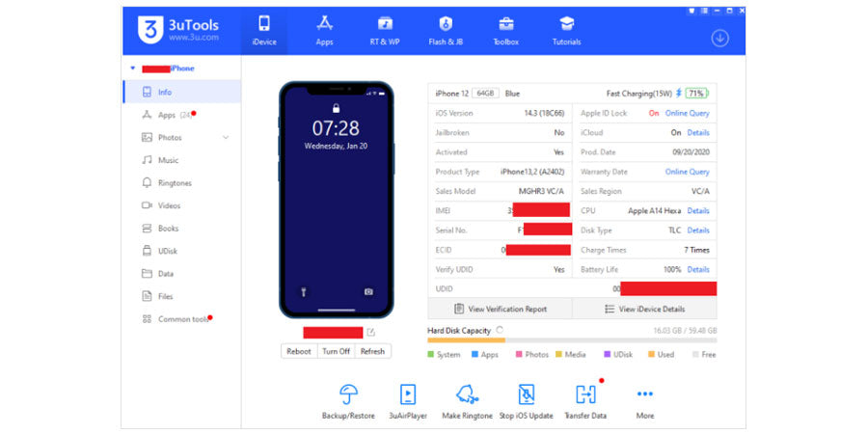The image size is (868, 434).
Task: Click the download arrow circle icon
Action: [x=719, y=39]
